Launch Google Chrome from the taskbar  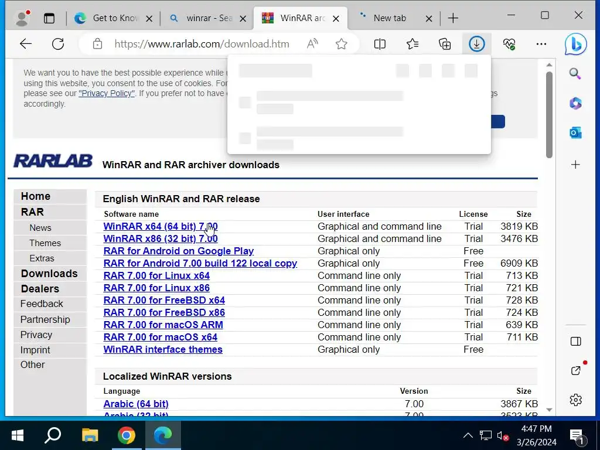coord(127,435)
